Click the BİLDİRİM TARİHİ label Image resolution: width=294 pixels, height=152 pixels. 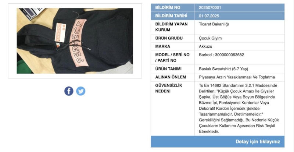[171, 16]
